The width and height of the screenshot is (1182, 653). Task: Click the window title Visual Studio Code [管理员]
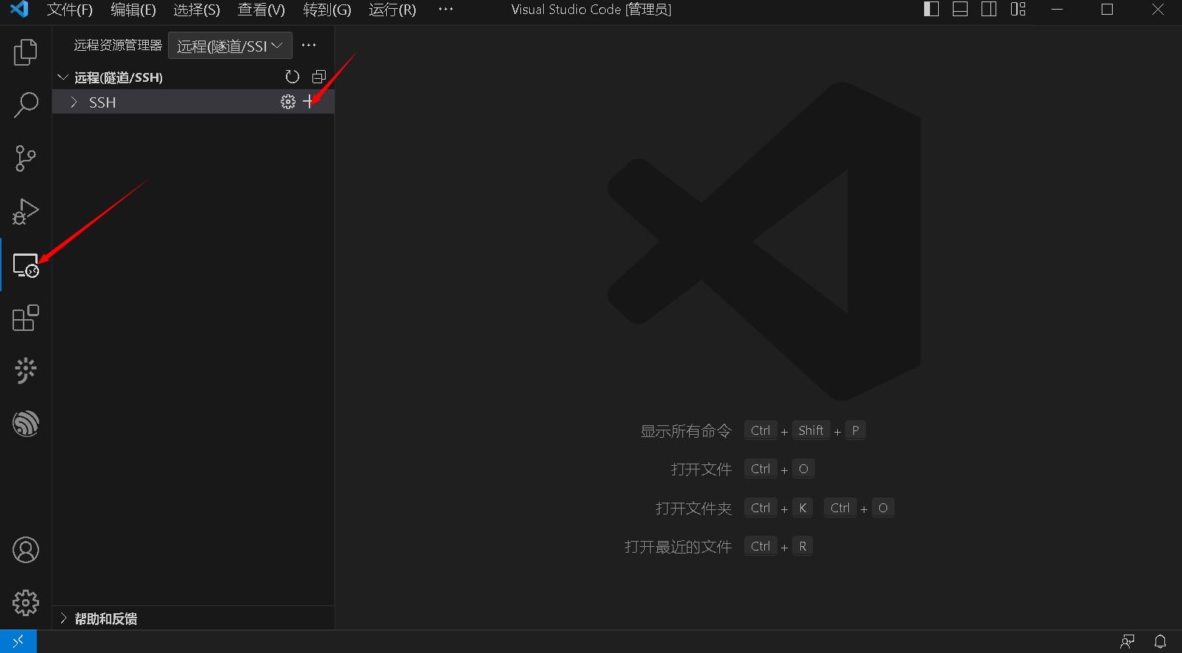591,10
